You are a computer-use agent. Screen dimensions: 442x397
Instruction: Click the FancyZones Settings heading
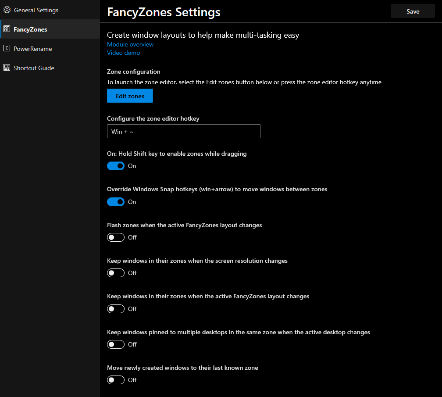pyautogui.click(x=164, y=12)
